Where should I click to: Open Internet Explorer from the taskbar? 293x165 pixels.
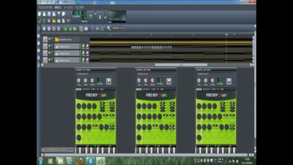point(70,161)
